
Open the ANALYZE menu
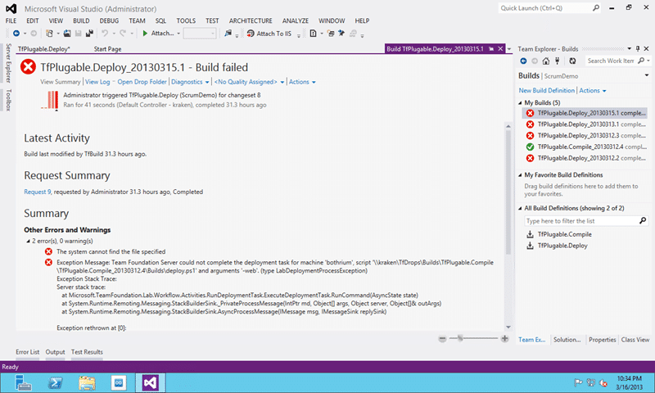point(296,20)
